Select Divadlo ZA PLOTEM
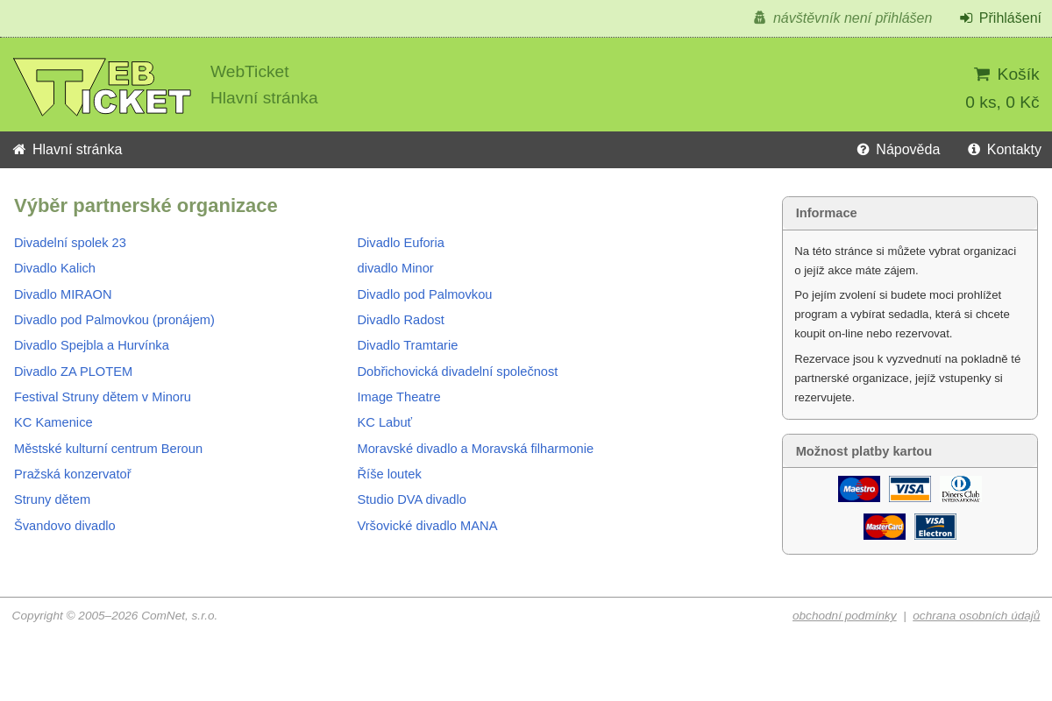This screenshot has width=1052, height=701. [x=73, y=372]
